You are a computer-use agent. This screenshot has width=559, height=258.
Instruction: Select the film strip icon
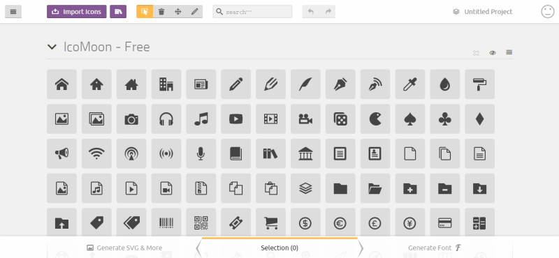point(270,119)
